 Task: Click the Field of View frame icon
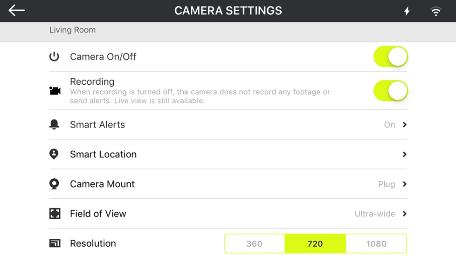coord(55,214)
